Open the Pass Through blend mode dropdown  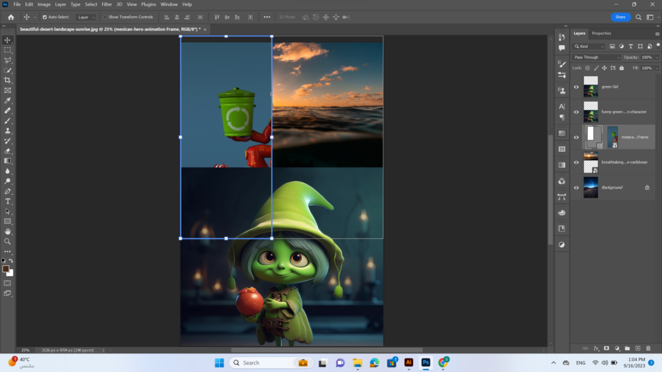coord(597,57)
